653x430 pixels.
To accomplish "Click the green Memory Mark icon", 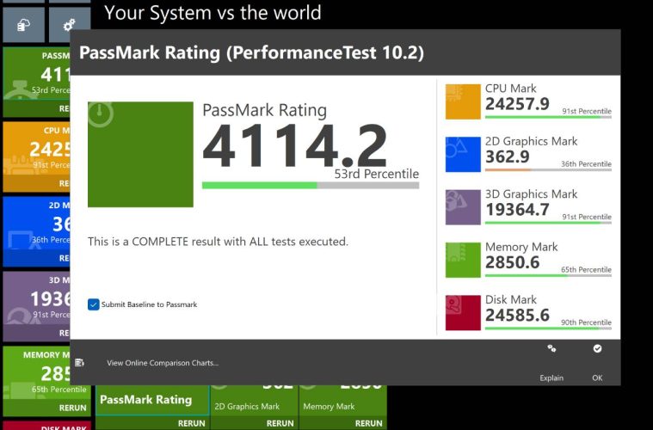I will coord(463,261).
